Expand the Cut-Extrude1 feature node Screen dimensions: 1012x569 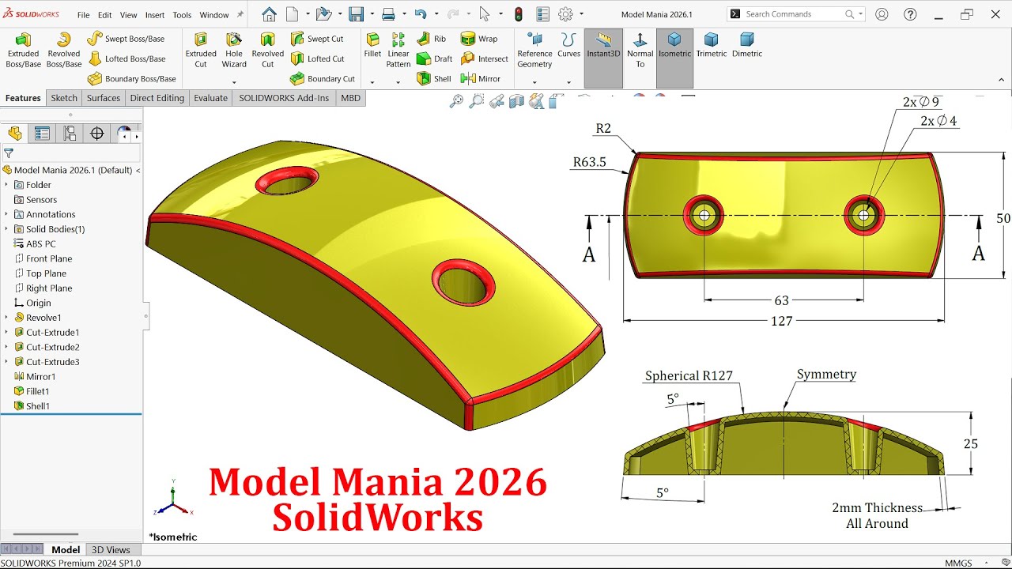[x=6, y=333]
